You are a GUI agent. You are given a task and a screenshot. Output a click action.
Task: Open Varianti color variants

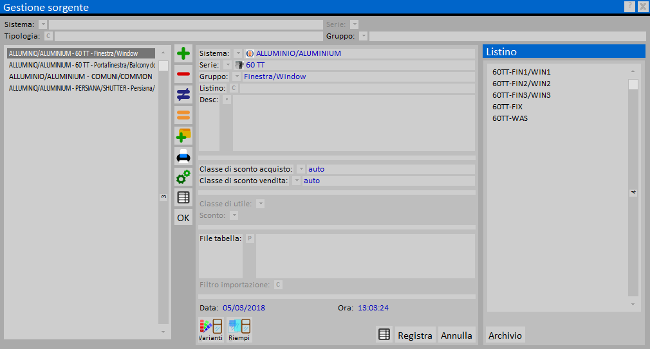click(x=210, y=330)
